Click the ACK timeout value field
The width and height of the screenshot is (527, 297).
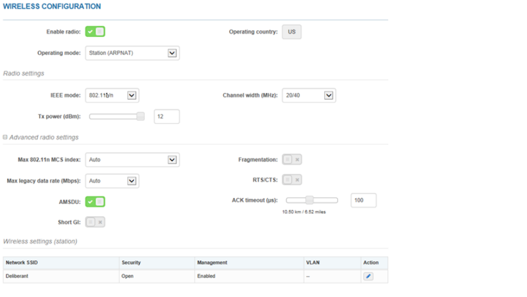point(363,201)
